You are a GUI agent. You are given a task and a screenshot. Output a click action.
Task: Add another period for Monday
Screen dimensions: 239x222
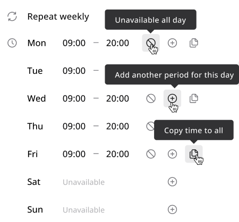tap(172, 43)
